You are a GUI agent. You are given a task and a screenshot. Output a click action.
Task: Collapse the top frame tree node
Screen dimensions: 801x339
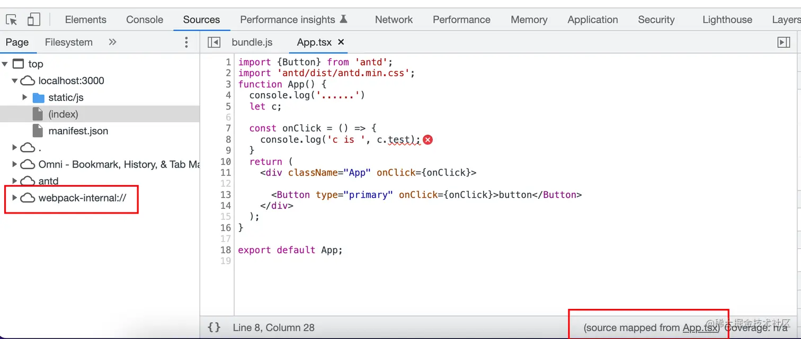click(5, 64)
